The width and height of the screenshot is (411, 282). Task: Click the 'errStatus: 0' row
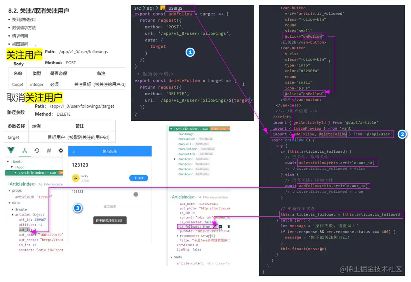[187, 245]
